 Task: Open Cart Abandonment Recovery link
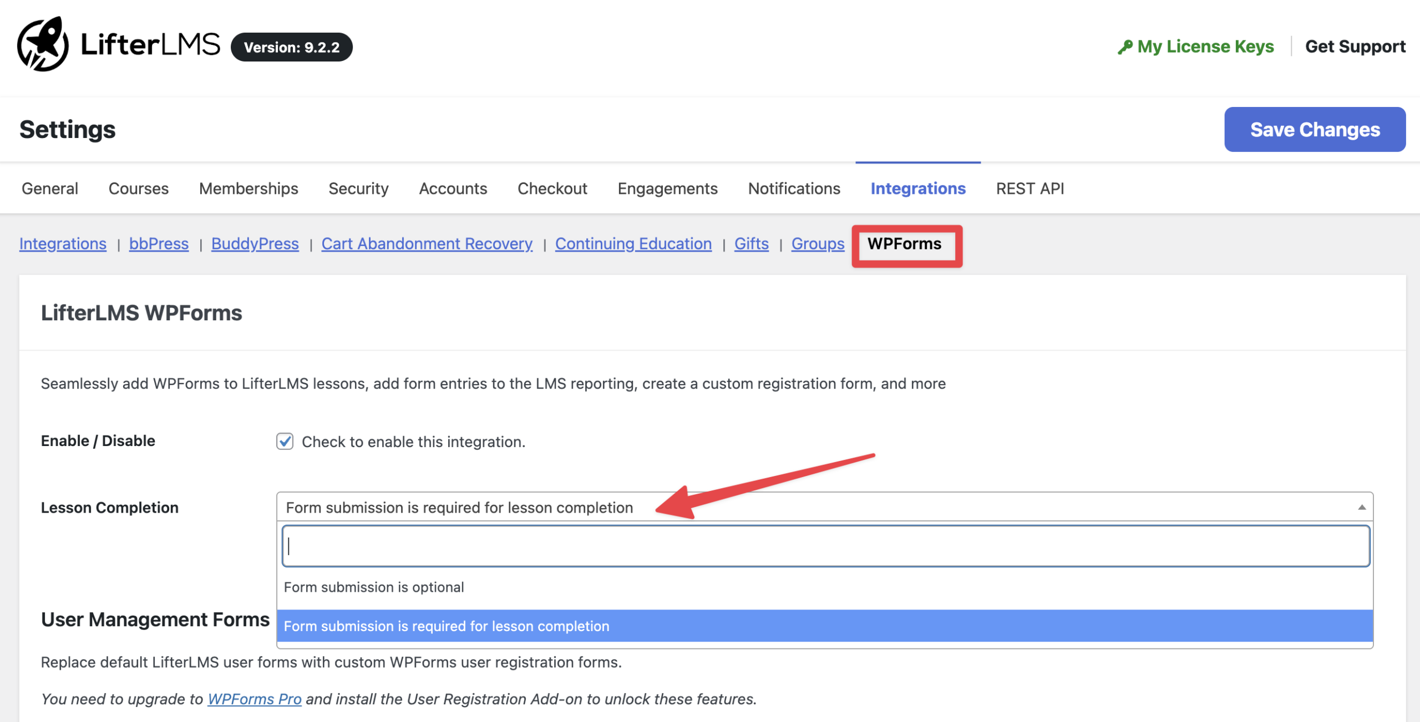tap(427, 244)
